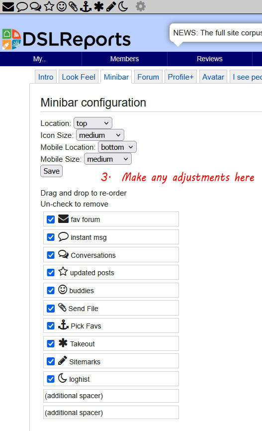Click the envelope icon in fav forum row

pos(64,219)
